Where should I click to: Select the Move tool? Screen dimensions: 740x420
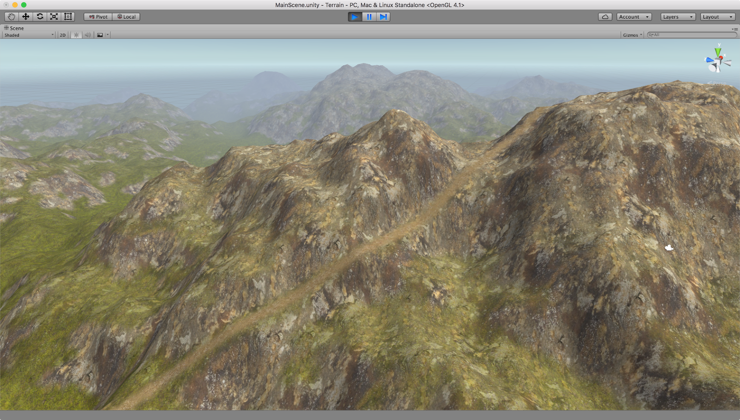click(26, 17)
